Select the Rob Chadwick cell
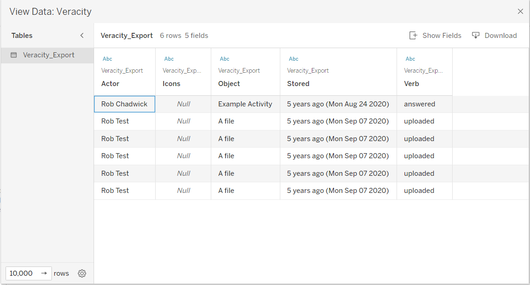Image resolution: width=530 pixels, height=285 pixels. tap(124, 104)
